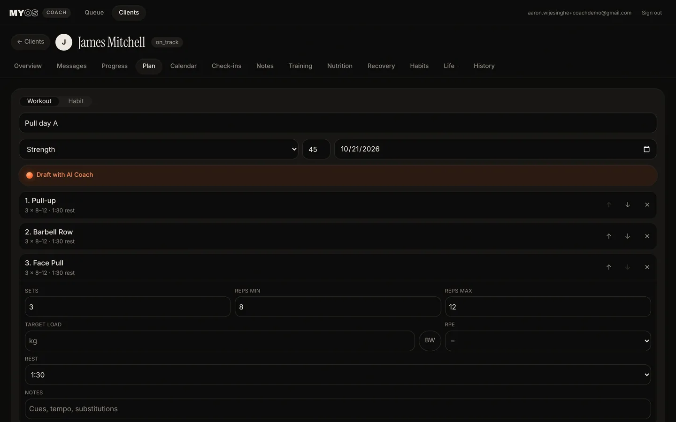The height and width of the screenshot is (422, 676).
Task: Click the date field 10/21/2026
Action: [495, 149]
